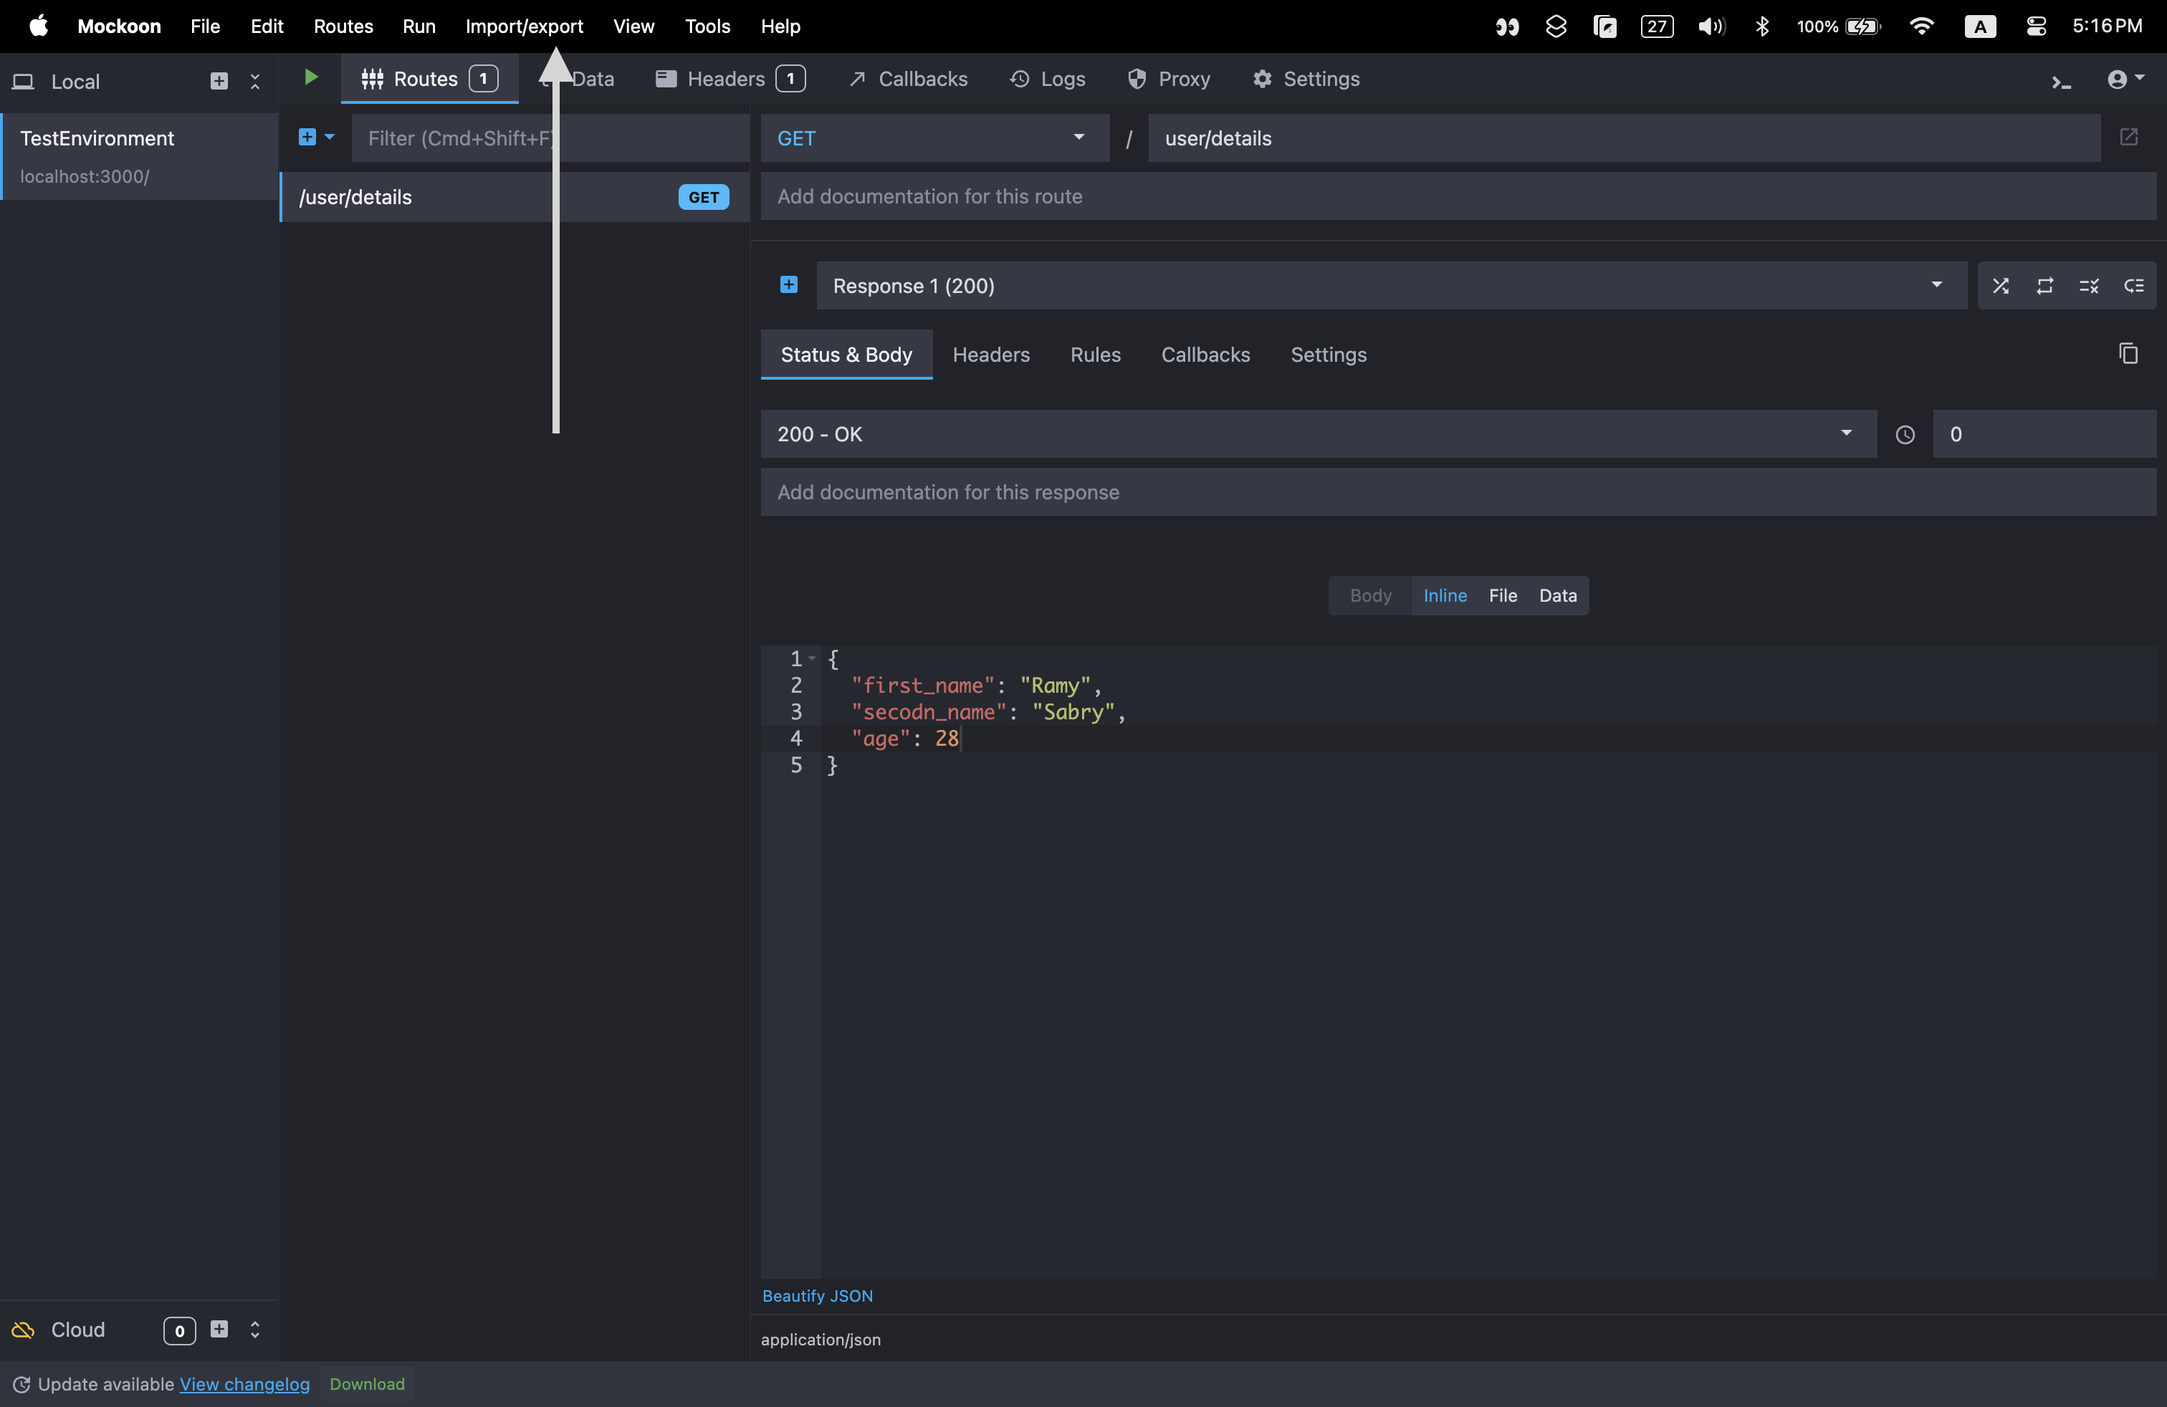
Task: Open macOS Control Center icon
Action: (x=2037, y=27)
